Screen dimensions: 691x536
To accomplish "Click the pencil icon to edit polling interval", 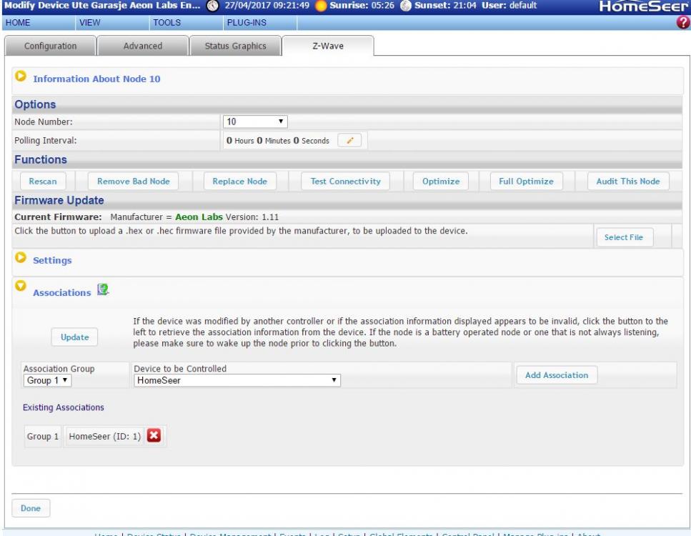I will click(x=349, y=141).
